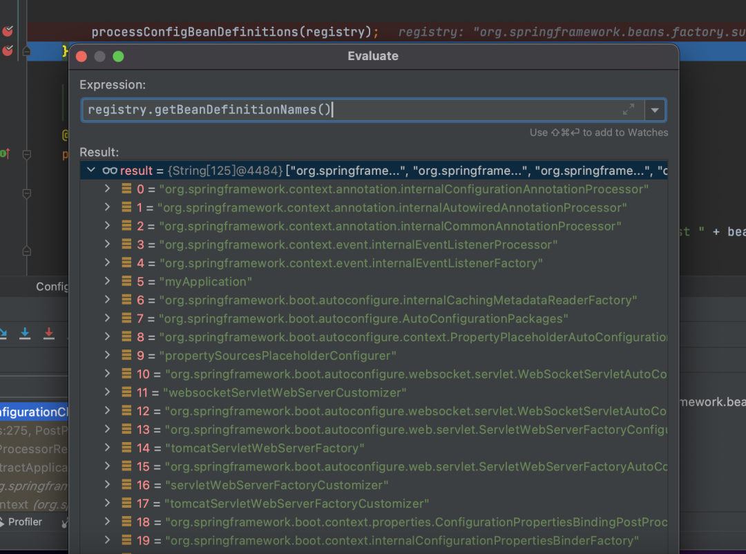Expand element 14 tomcatServletWebServerFactory
Screen dimensions: 746x554
108,448
